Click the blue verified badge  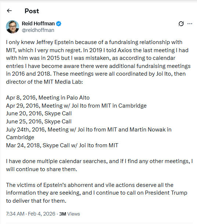58,24
